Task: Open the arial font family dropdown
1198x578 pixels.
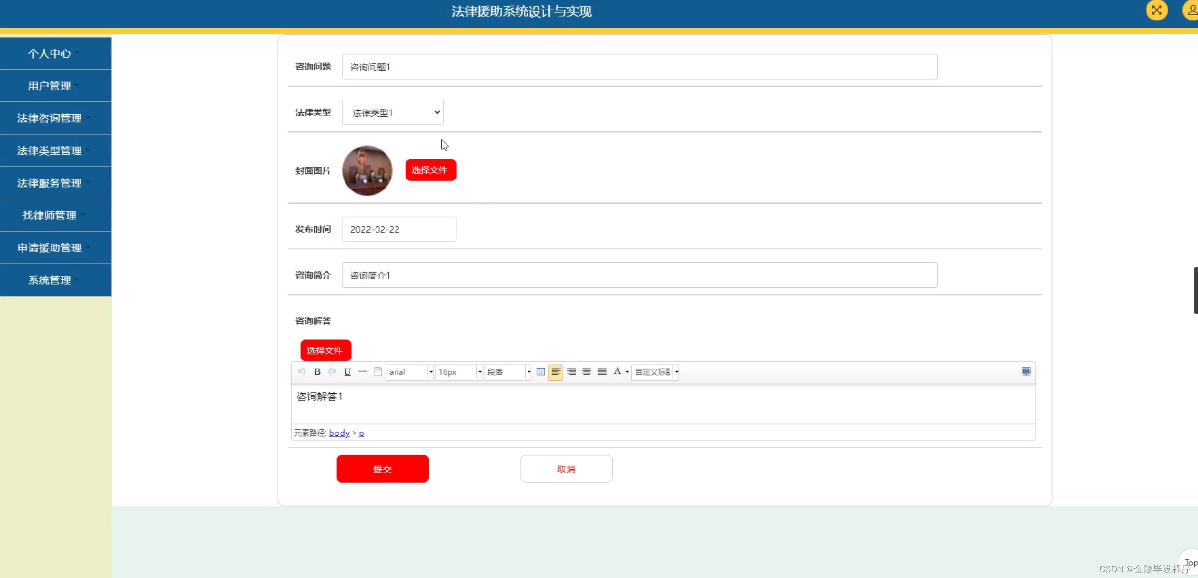Action: coord(410,372)
